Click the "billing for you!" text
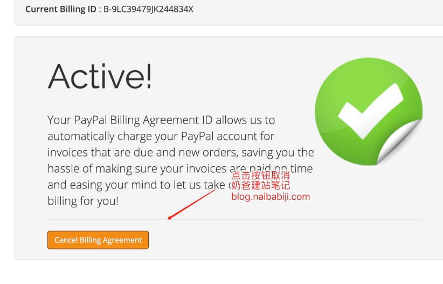 (83, 201)
